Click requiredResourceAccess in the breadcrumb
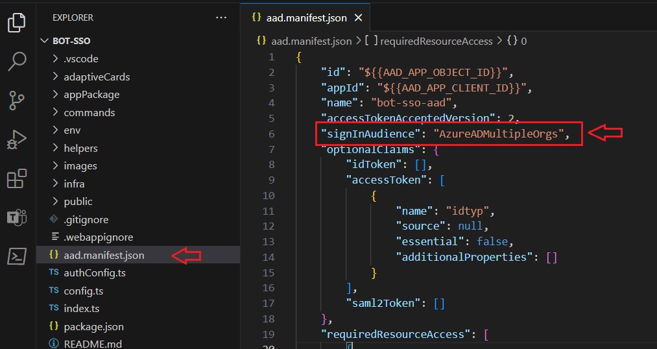The width and height of the screenshot is (657, 349). (436, 41)
